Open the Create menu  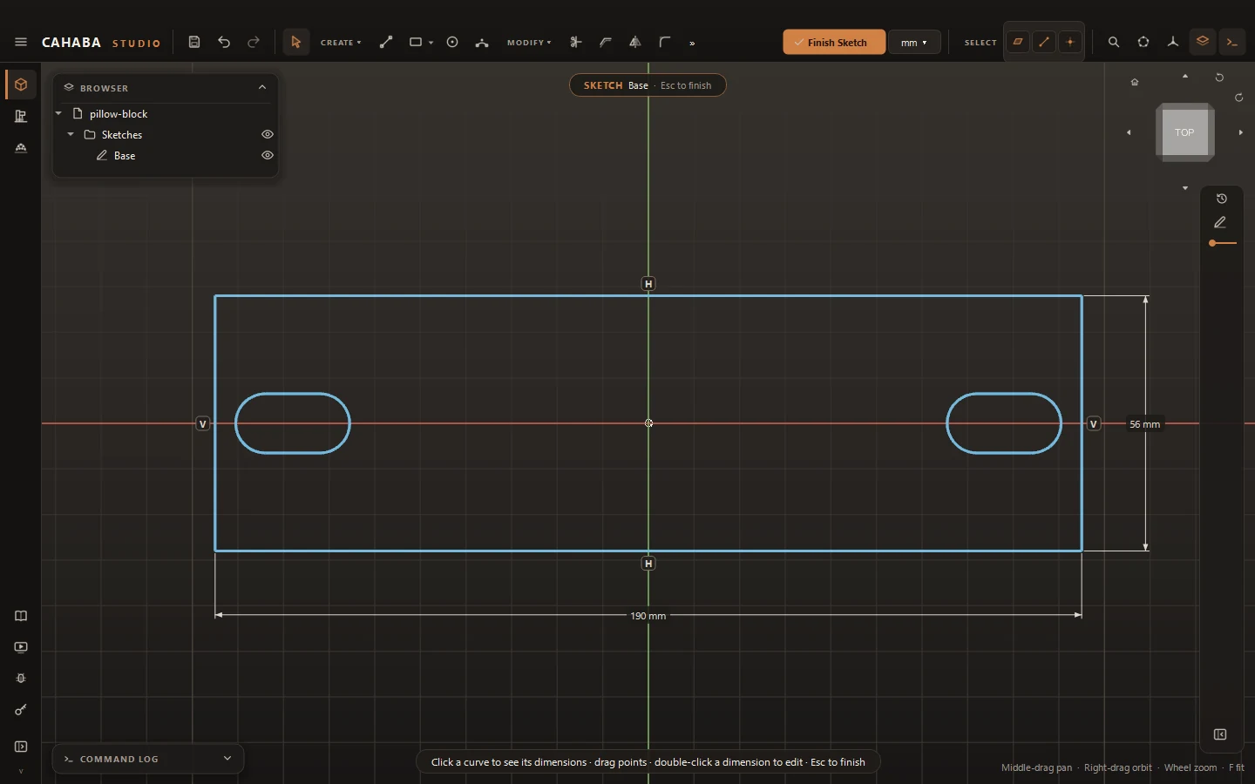(x=341, y=43)
